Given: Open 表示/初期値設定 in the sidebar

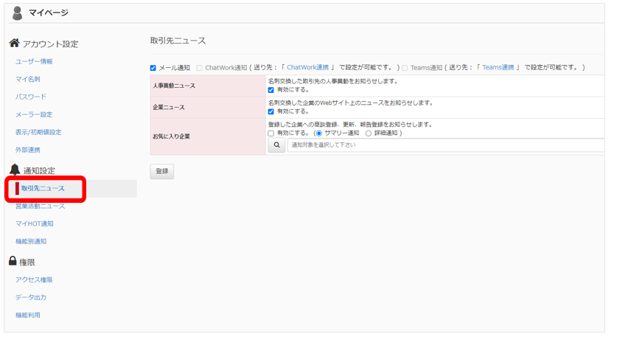Looking at the screenshot, I should click(x=38, y=132).
